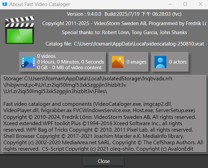This screenshot has height=168, width=208.
Task: Click the blue video film strip icon
Action: (x=28, y=62)
